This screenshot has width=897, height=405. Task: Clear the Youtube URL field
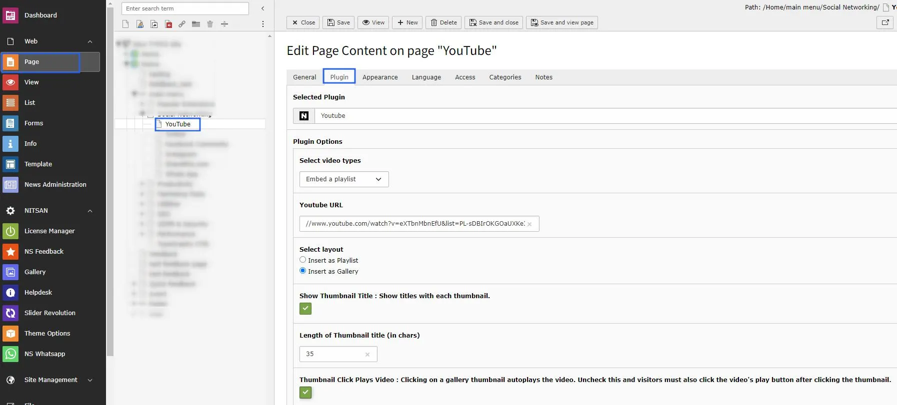pos(529,224)
